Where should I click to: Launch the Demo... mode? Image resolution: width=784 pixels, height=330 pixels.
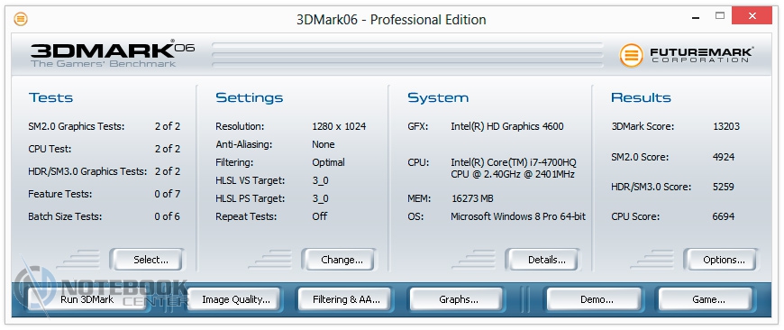(594, 299)
